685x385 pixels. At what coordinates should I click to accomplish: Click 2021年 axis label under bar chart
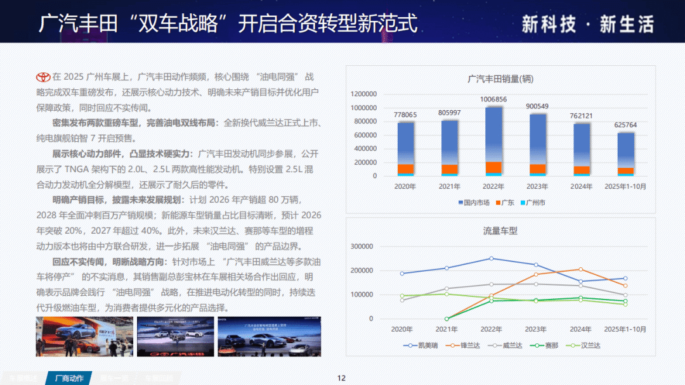pyautogui.click(x=449, y=186)
